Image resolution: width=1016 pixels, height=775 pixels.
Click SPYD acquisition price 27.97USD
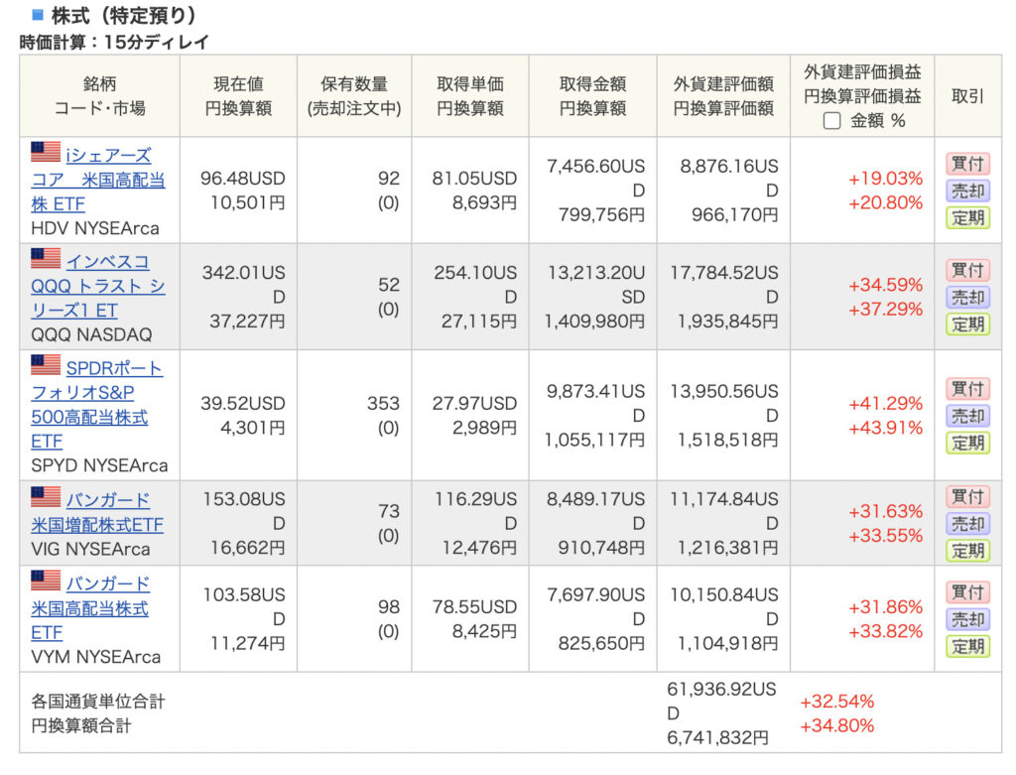(474, 404)
